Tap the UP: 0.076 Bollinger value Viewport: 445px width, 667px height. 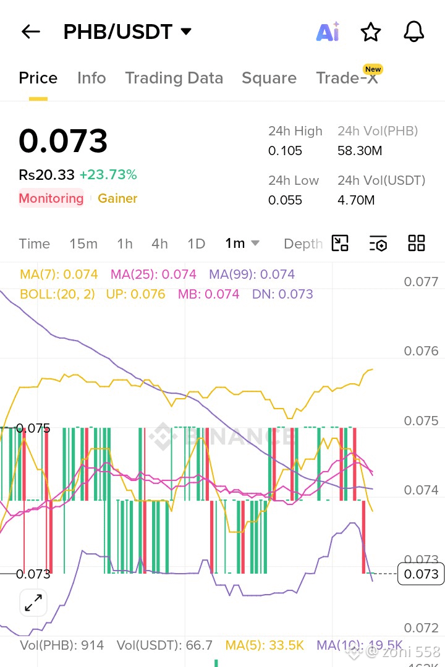click(x=135, y=294)
